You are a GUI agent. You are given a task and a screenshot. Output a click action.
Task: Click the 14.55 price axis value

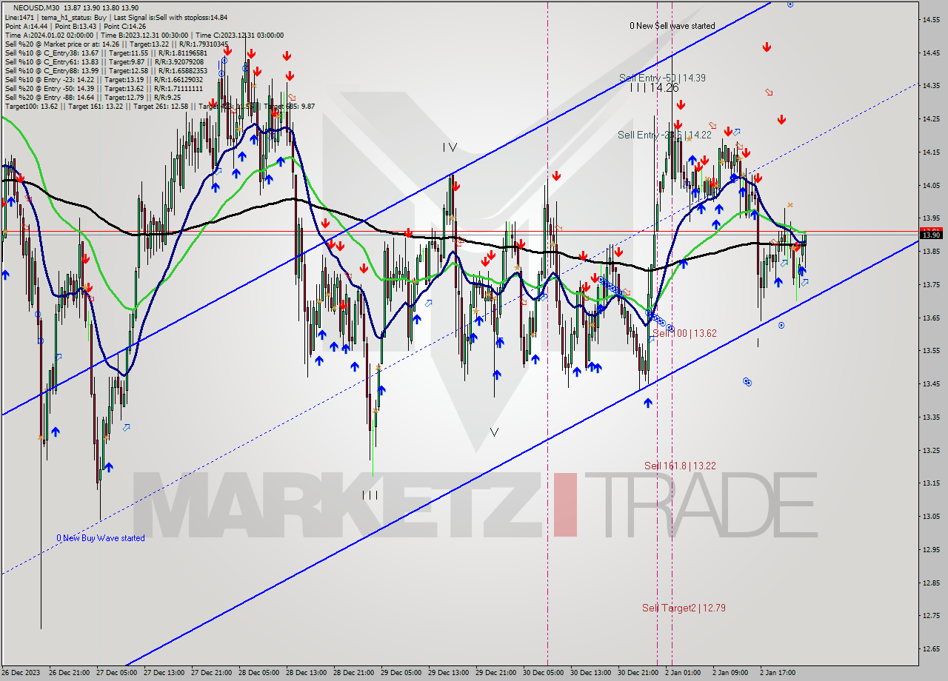click(932, 19)
